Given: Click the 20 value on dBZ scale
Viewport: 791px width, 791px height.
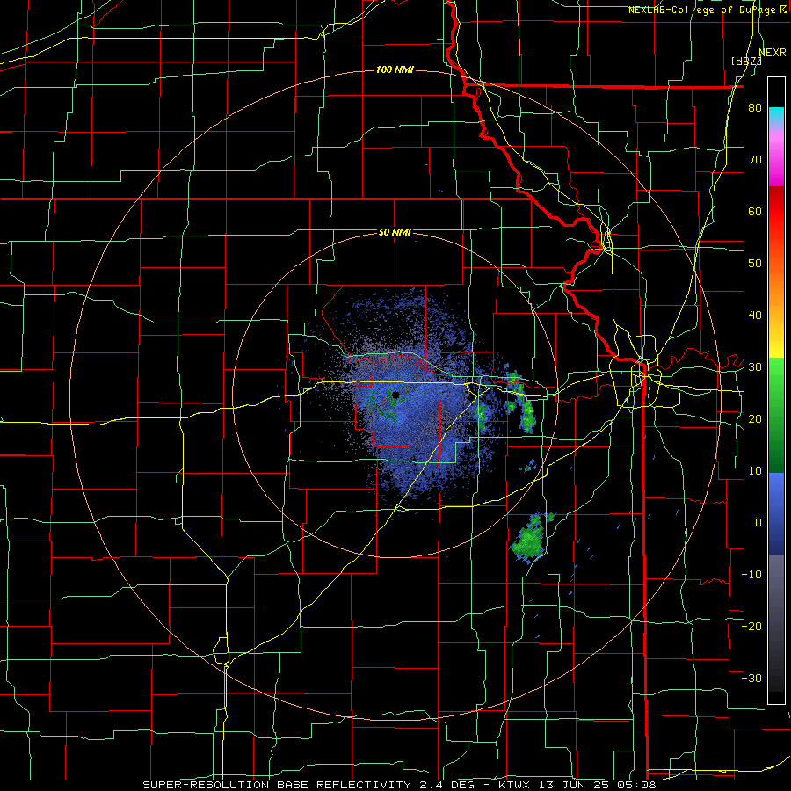Looking at the screenshot, I should pos(755,419).
